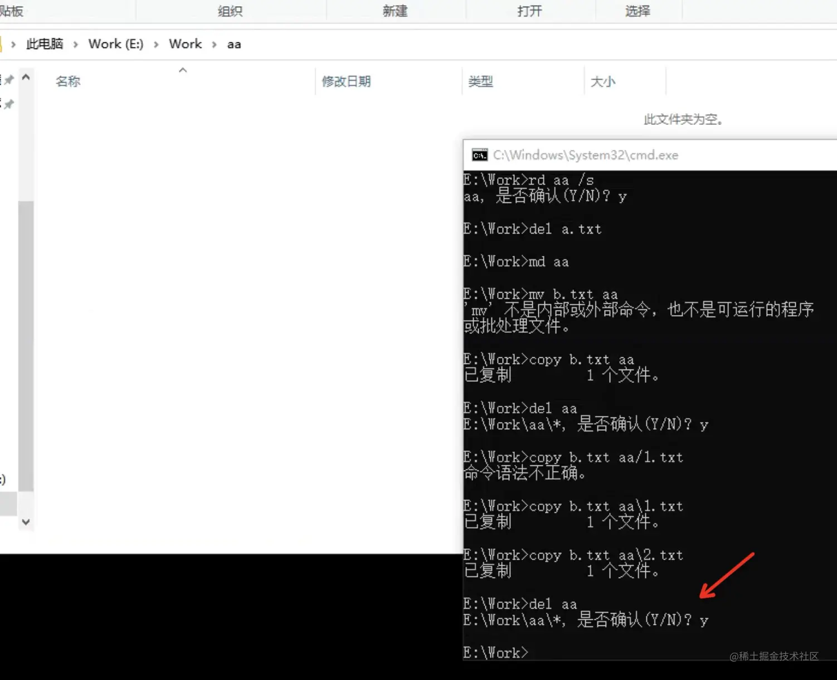Expand chevron before 此电脑 breadcrumb
The height and width of the screenshot is (680, 837).
click(x=13, y=45)
